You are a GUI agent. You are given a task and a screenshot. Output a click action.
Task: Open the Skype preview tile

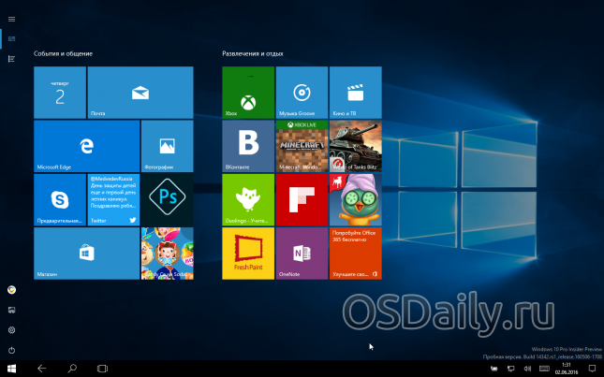60,199
